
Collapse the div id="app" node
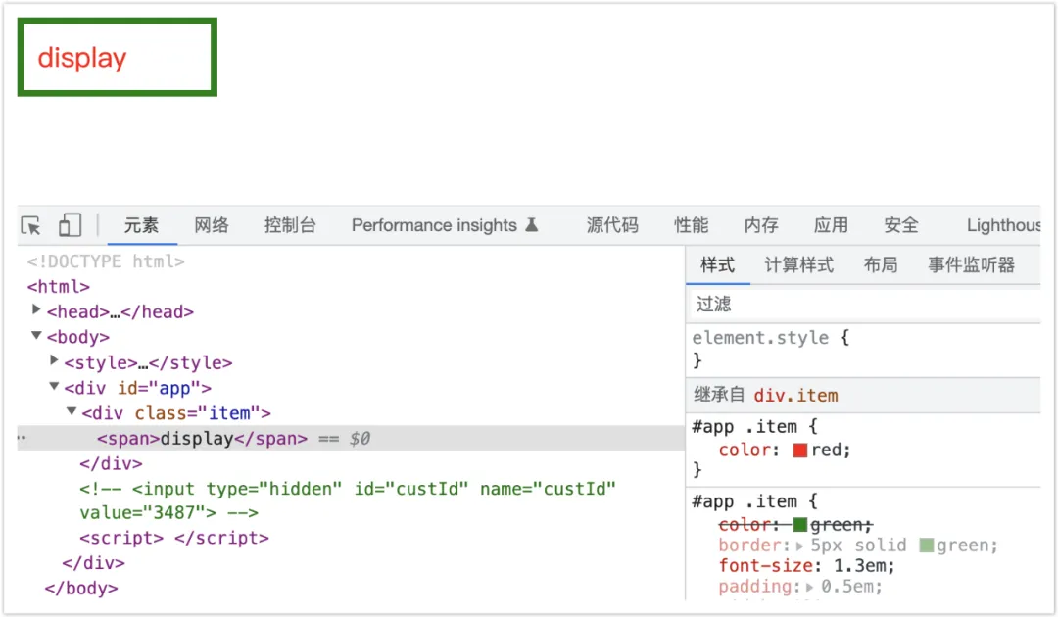[54, 387]
